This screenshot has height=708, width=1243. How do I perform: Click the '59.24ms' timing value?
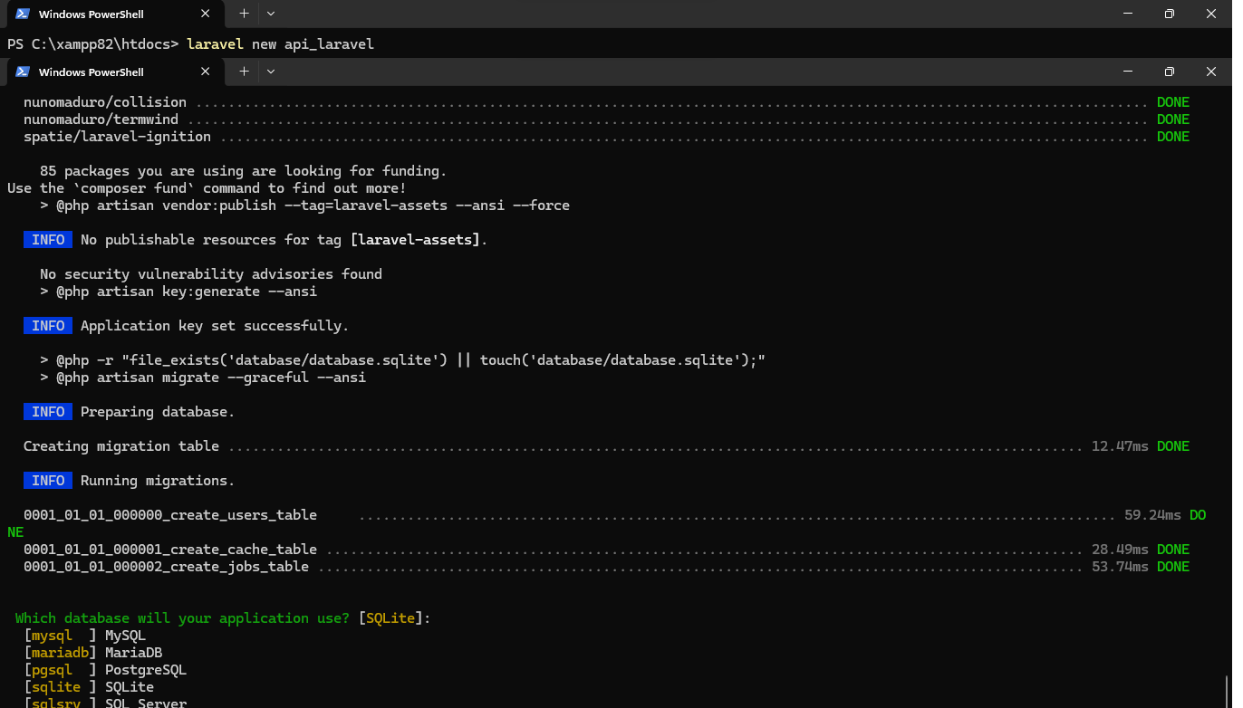point(1152,515)
